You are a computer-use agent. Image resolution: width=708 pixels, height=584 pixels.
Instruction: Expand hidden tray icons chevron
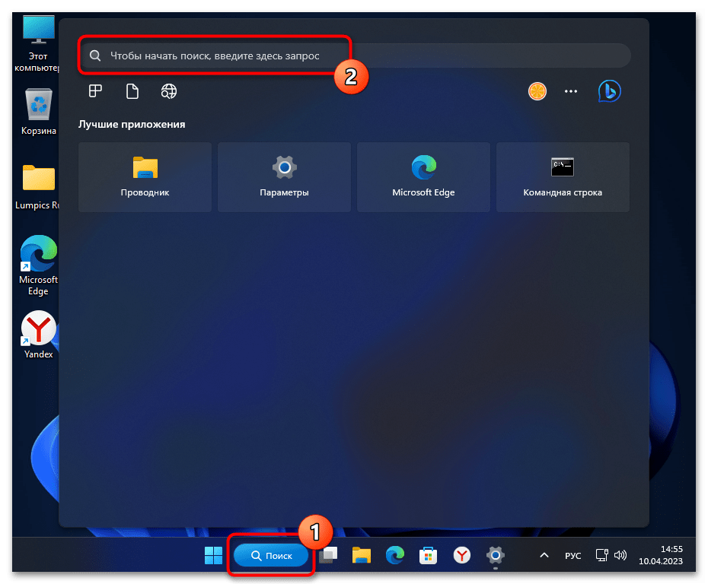coord(544,555)
